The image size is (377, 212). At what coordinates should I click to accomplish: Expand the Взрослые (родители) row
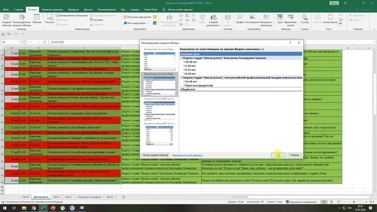coord(184,85)
